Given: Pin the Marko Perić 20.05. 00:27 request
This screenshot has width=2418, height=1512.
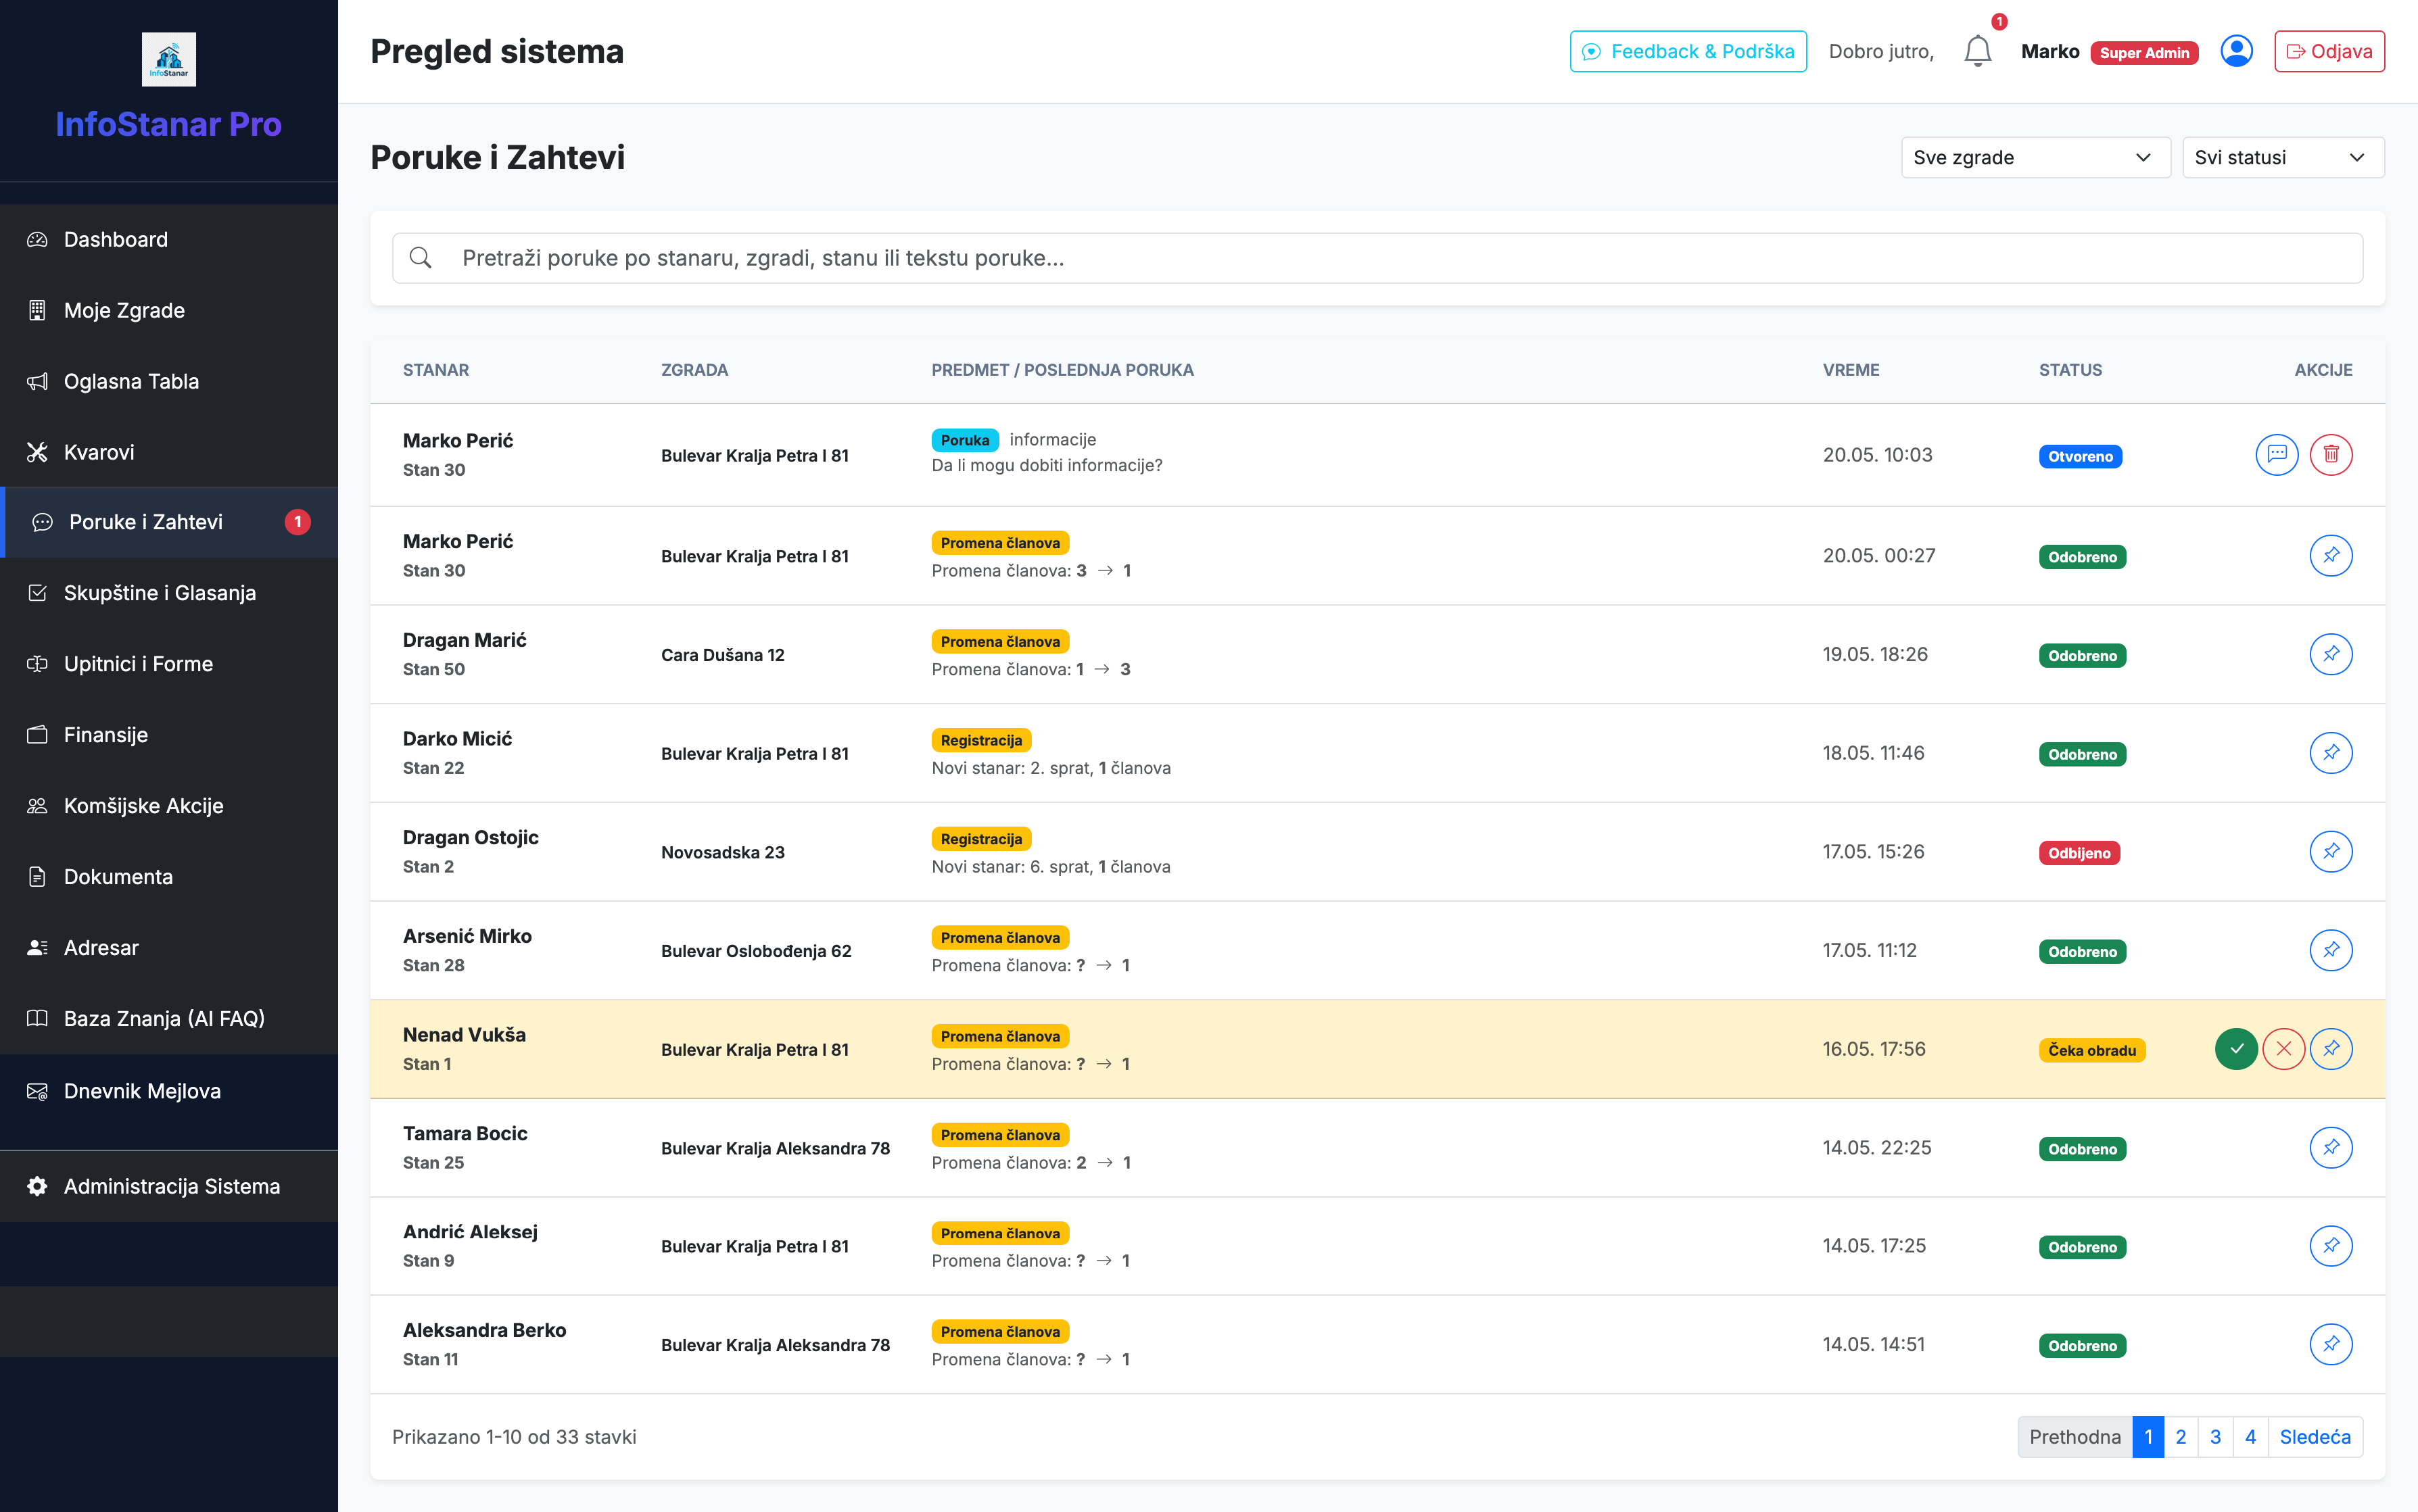Looking at the screenshot, I should point(2330,555).
